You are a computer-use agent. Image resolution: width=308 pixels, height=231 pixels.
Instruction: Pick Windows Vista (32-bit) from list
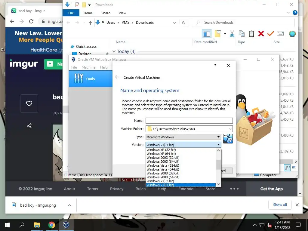click(x=163, y=165)
